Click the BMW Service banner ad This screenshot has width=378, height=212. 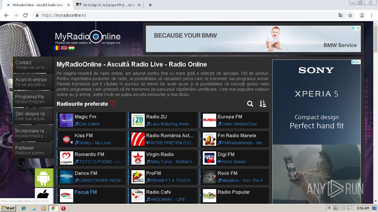253,39
